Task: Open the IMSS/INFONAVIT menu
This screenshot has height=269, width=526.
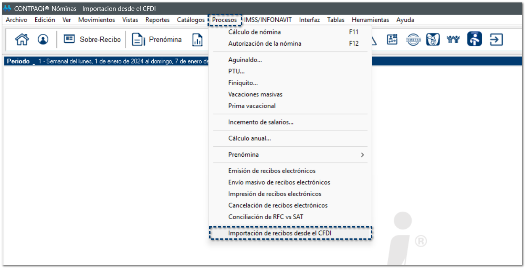Action: tap(268, 20)
